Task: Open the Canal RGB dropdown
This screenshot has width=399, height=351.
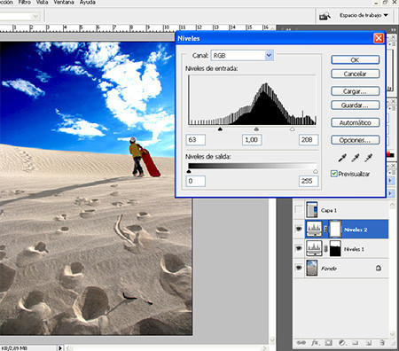Action: [269, 55]
